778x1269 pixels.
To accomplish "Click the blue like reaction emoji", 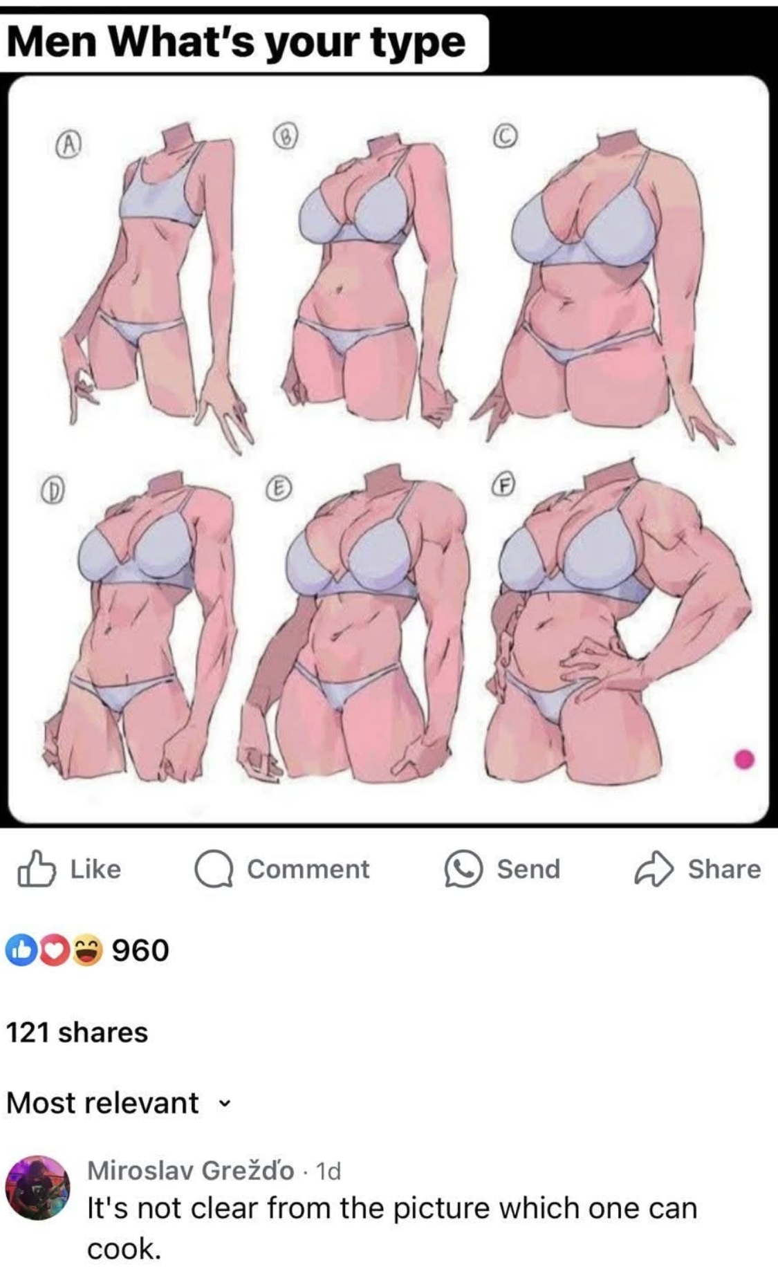I will pyautogui.click(x=21, y=950).
